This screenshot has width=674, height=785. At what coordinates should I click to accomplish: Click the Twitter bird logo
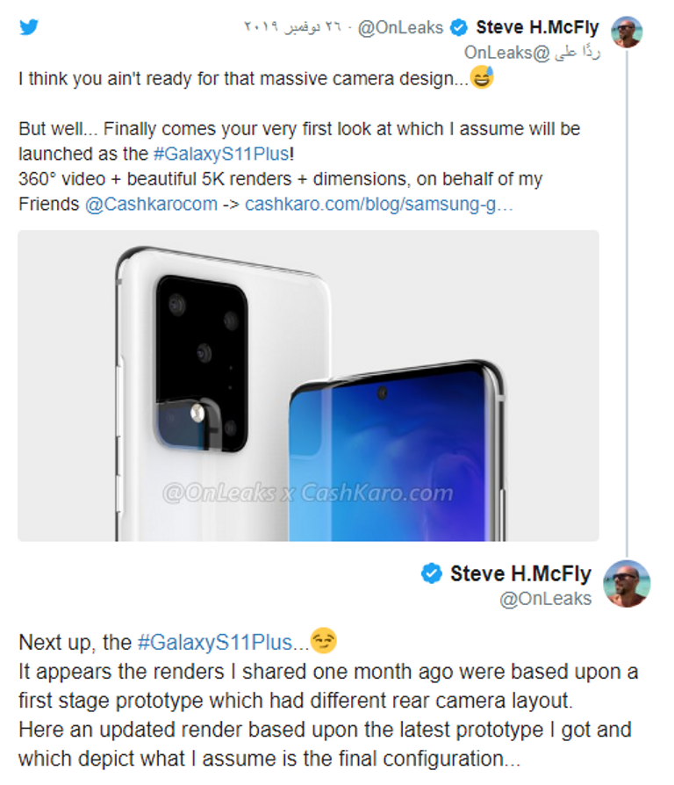click(29, 27)
